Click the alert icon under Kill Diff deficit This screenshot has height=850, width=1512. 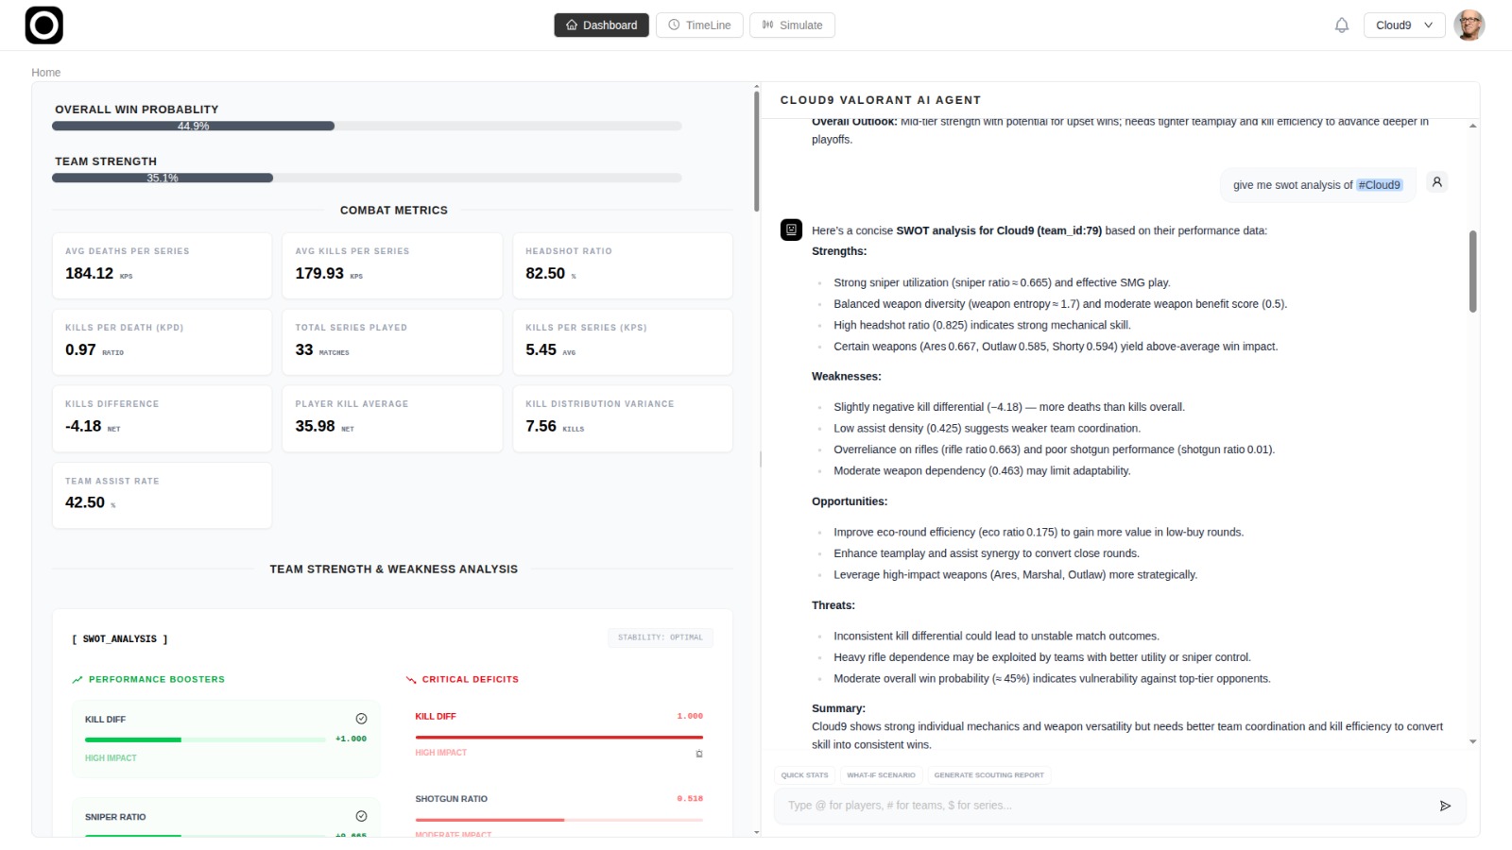pos(699,754)
